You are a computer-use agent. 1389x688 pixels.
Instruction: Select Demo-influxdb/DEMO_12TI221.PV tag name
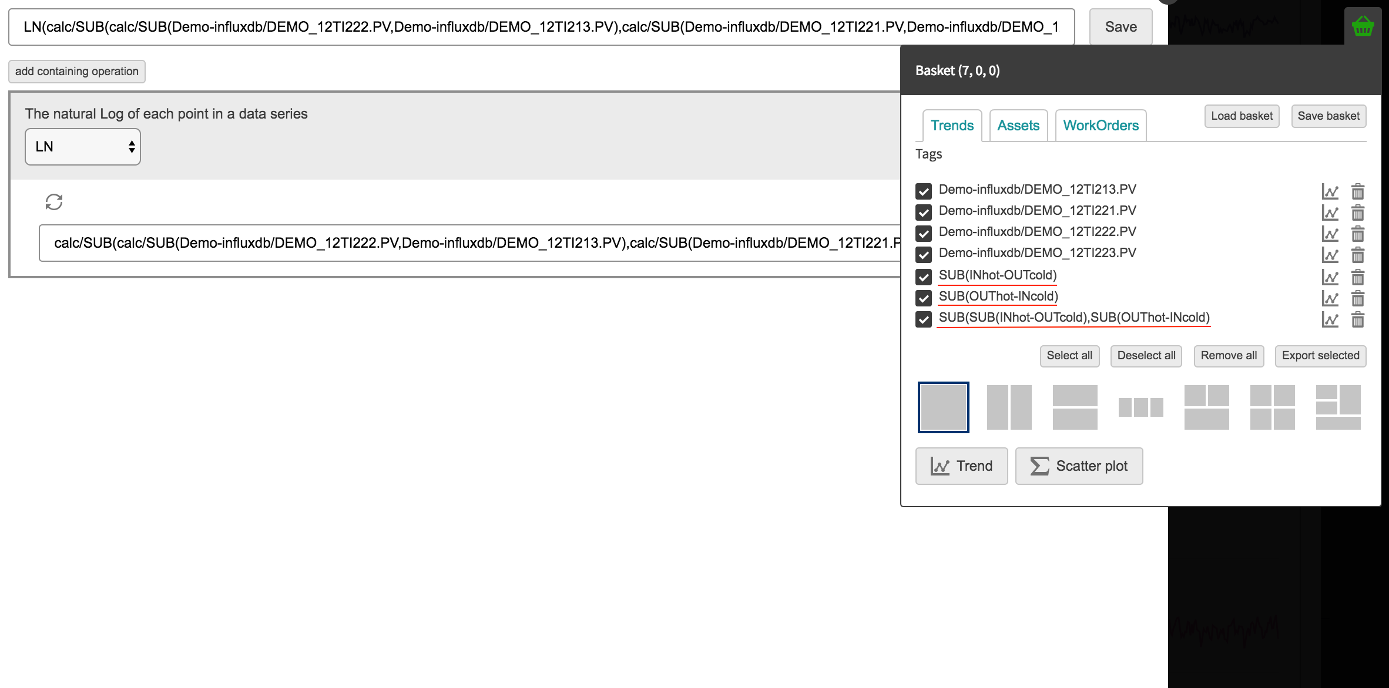point(1038,211)
